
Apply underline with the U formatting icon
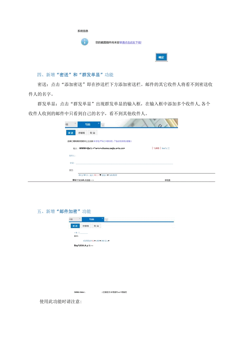pos(75,180)
